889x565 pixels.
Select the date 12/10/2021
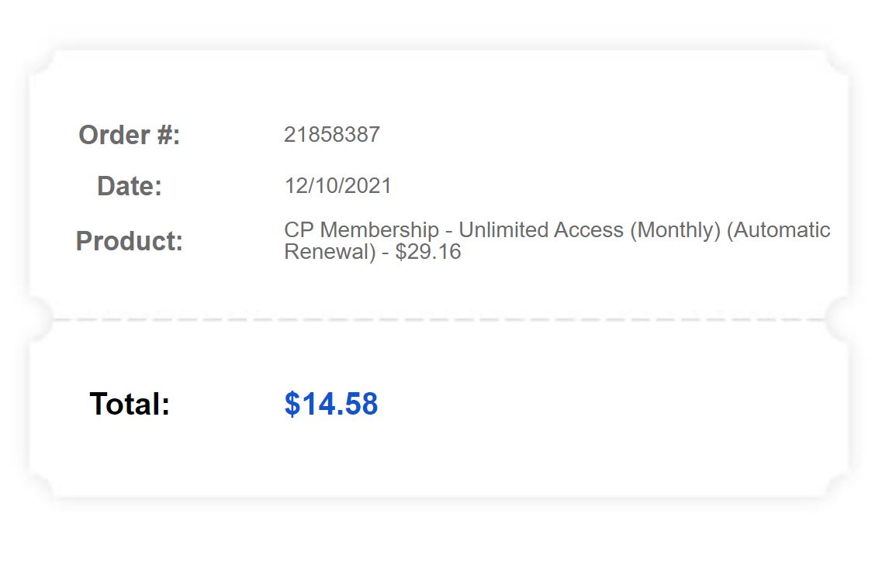click(x=337, y=186)
